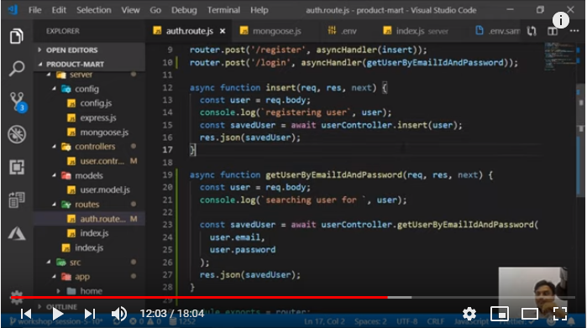Click the video info card icon
Viewport: 587px width, 328px height.
[x=560, y=20]
